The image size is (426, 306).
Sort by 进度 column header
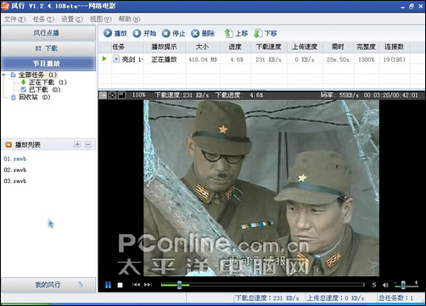(235, 47)
